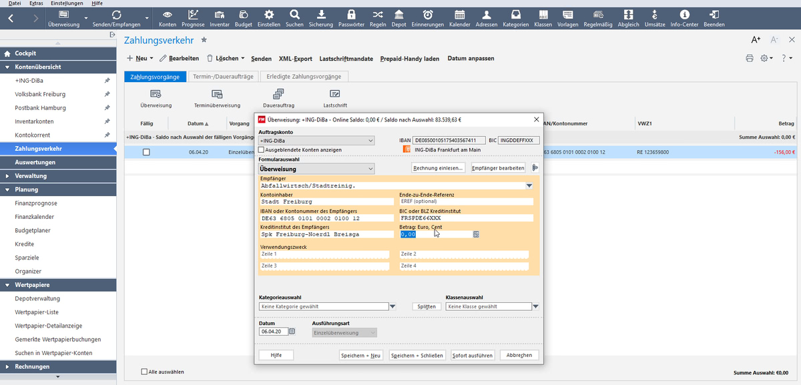Select the Dauerauftrag icon
The image size is (801, 385).
coord(278,94)
